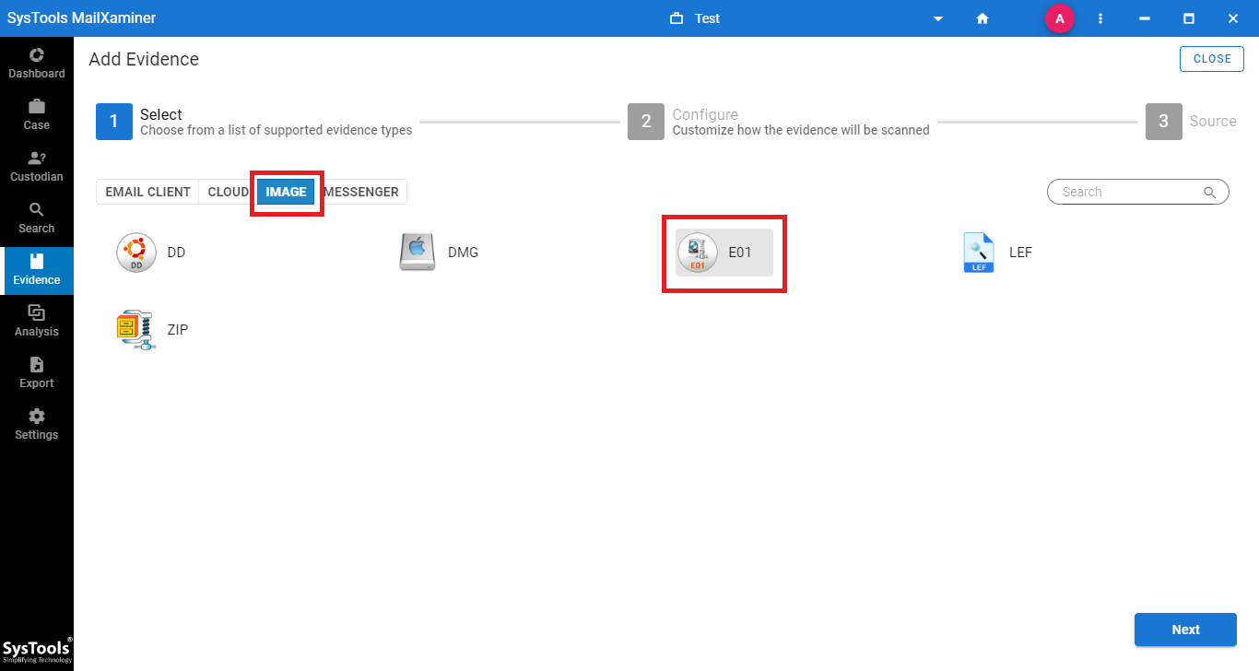Focus the evidence type Search field
This screenshot has width=1259, height=671.
click(x=1137, y=192)
